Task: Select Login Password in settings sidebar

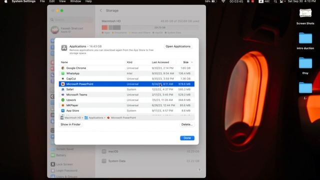Action: click(64, 170)
